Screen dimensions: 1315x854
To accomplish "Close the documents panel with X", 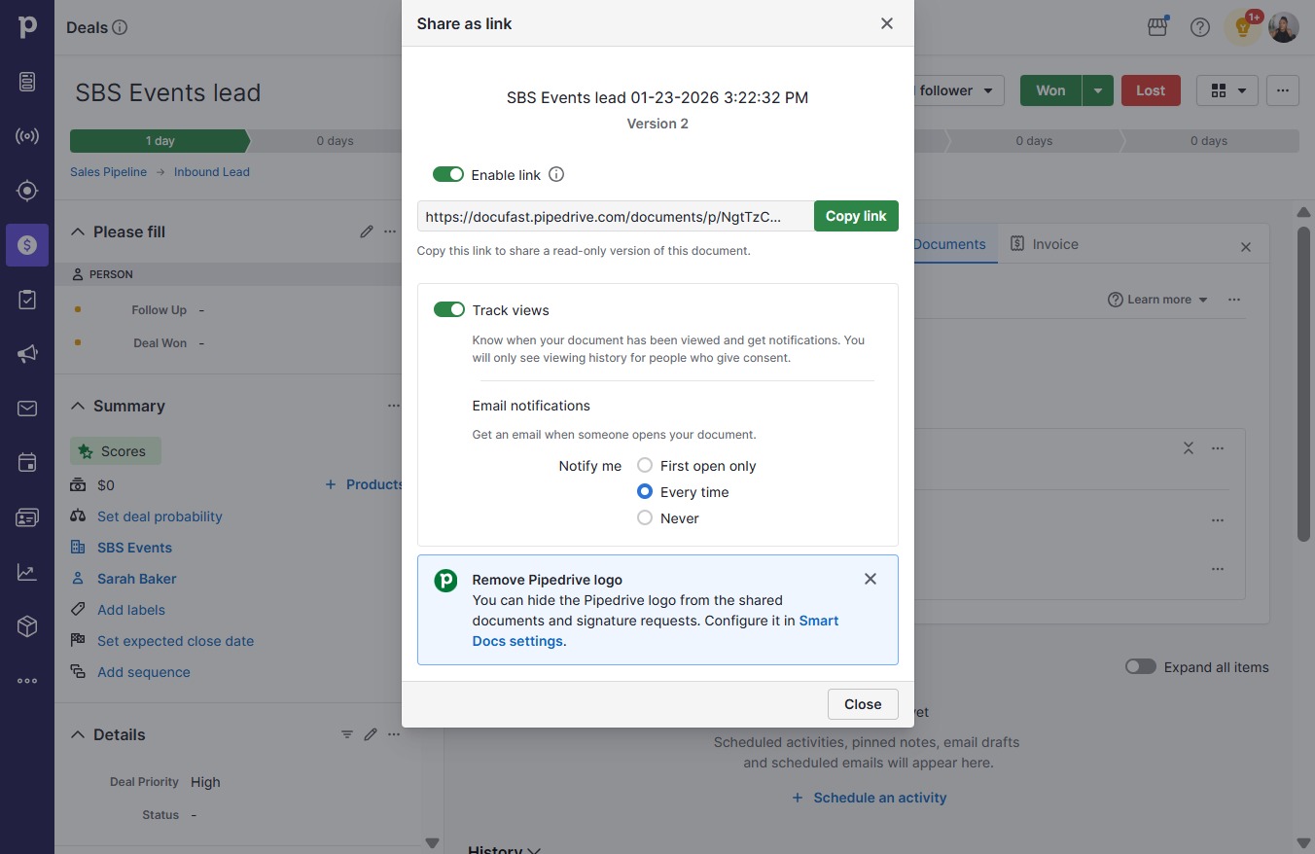I will point(1246,247).
